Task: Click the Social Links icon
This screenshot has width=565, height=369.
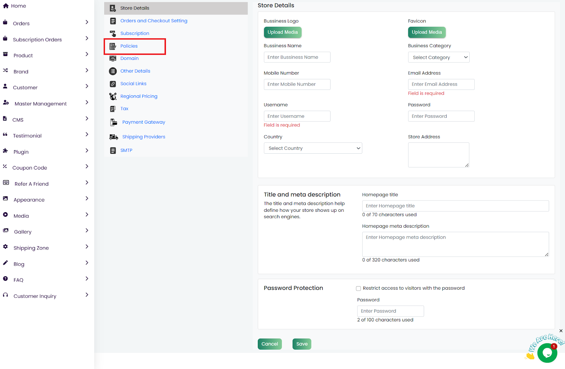Action: click(x=113, y=84)
